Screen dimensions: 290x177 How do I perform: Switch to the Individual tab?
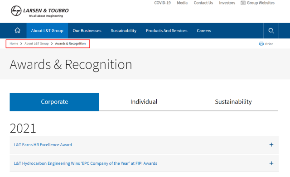(144, 102)
